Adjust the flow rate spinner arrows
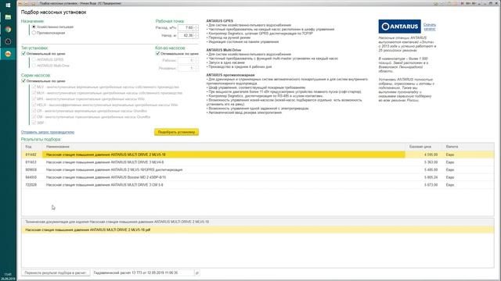The width and height of the screenshot is (501, 281). pyautogui.click(x=196, y=28)
